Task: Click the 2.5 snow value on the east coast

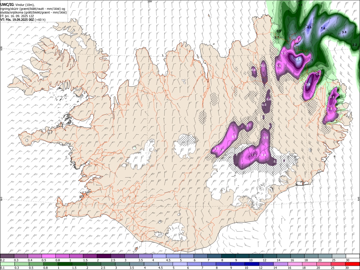Action: pyautogui.click(x=332, y=97)
